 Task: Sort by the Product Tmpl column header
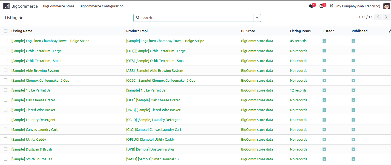137,31
